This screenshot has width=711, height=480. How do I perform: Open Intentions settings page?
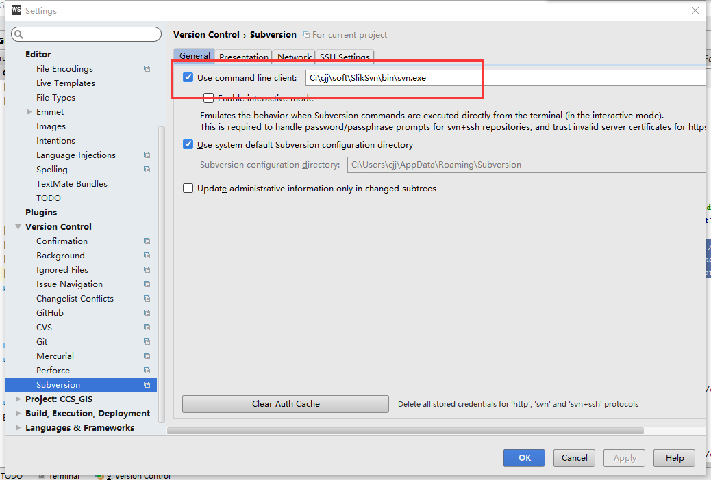click(x=55, y=141)
